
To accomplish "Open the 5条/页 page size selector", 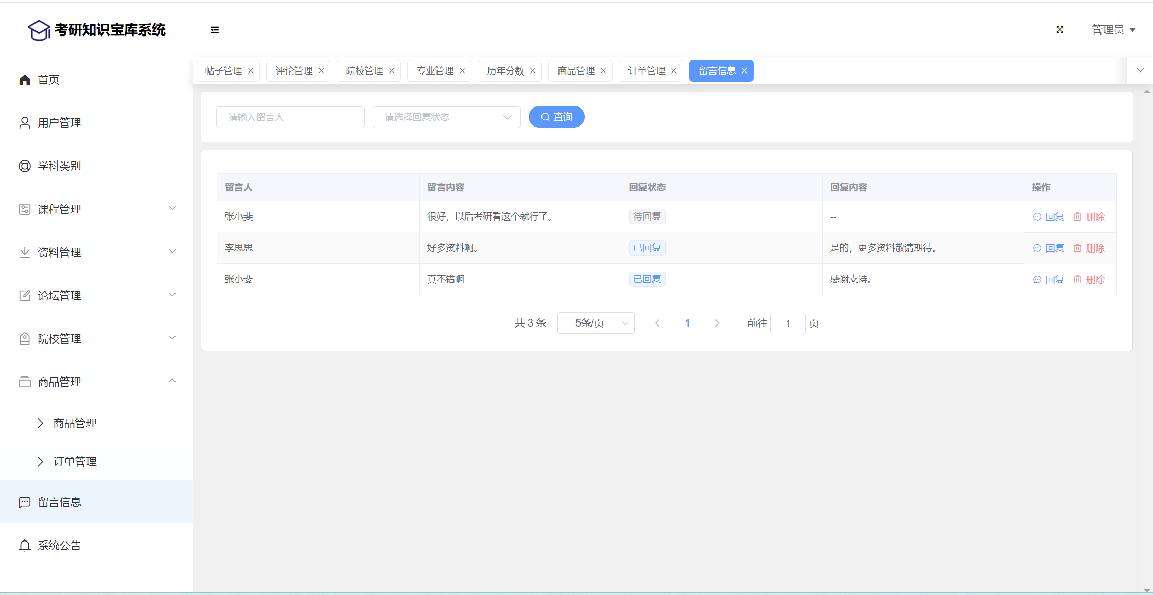I will click(x=596, y=323).
